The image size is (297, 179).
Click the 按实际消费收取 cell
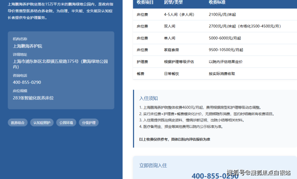(222, 74)
